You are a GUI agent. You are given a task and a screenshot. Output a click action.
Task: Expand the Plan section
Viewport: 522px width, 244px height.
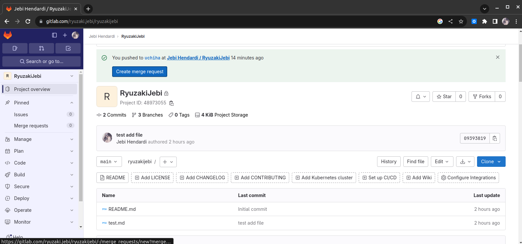click(x=39, y=151)
